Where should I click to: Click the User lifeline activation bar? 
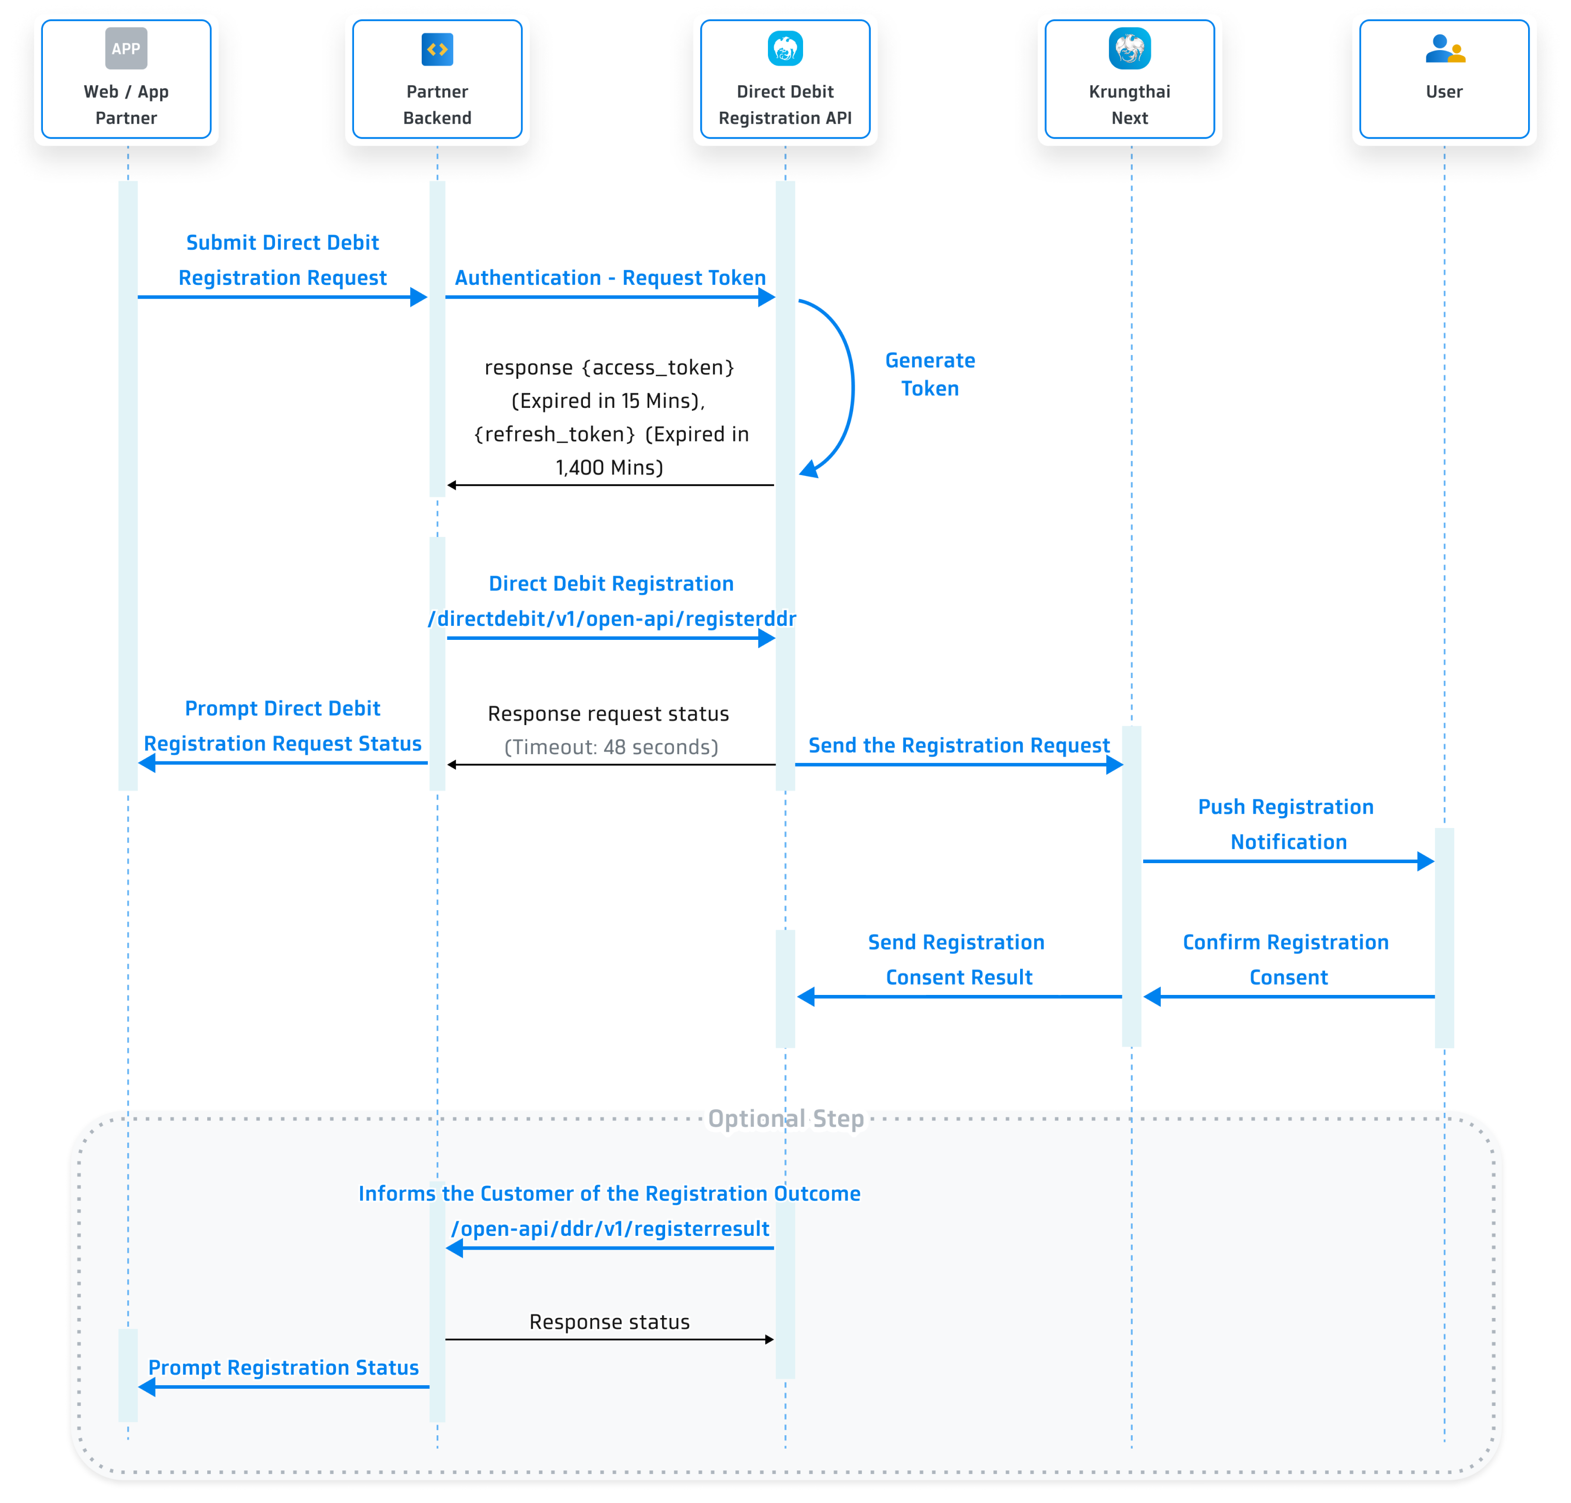[x=1444, y=938]
